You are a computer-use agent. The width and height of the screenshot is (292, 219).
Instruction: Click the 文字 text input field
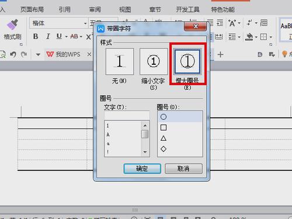[x=127, y=115]
